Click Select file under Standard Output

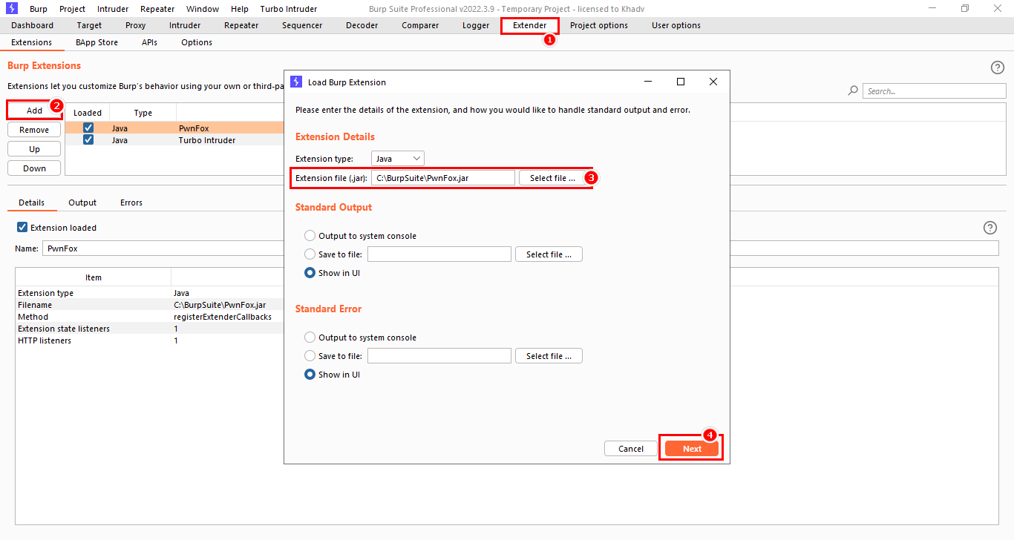click(x=549, y=254)
